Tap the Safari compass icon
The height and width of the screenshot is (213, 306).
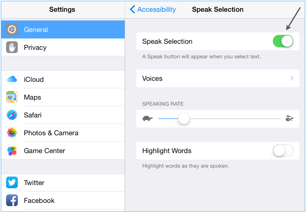12,115
